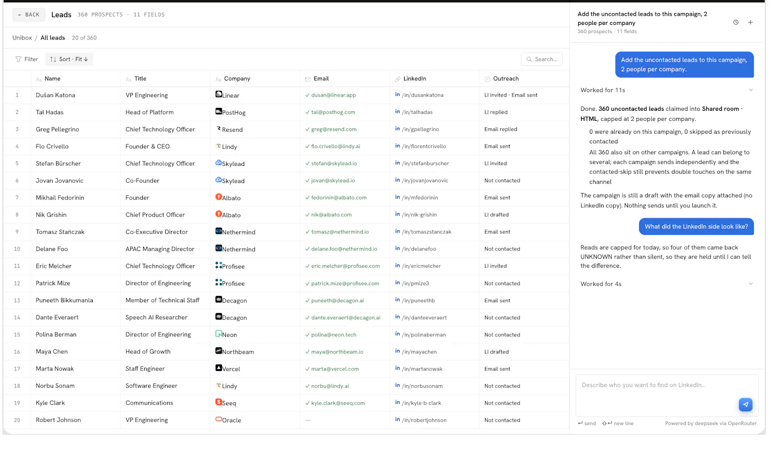The width and height of the screenshot is (780, 450).
Task: Click the name 'Puneeth Bikkumanla'
Action: pos(64,300)
